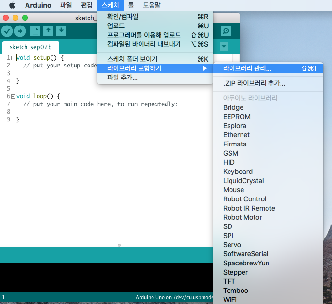This screenshot has height=304, width=332.
Task: Include the WiFi library
Action: pos(268,300)
